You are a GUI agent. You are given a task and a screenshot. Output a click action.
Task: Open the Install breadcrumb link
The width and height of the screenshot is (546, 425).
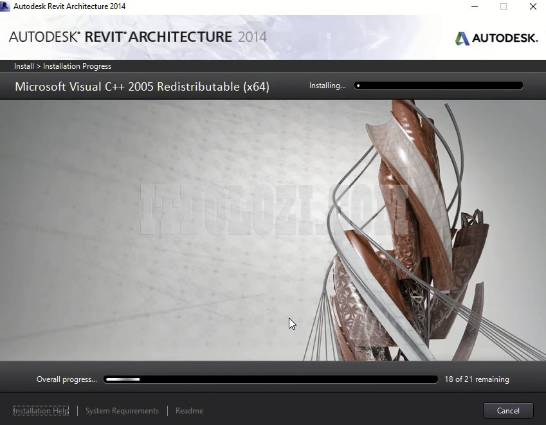(24, 66)
